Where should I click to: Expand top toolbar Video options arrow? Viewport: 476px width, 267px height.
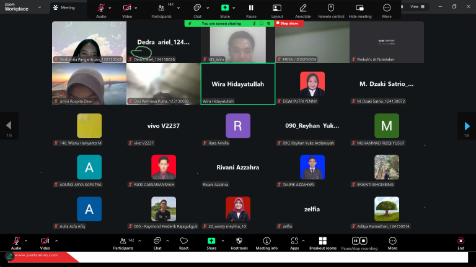pos(136,8)
